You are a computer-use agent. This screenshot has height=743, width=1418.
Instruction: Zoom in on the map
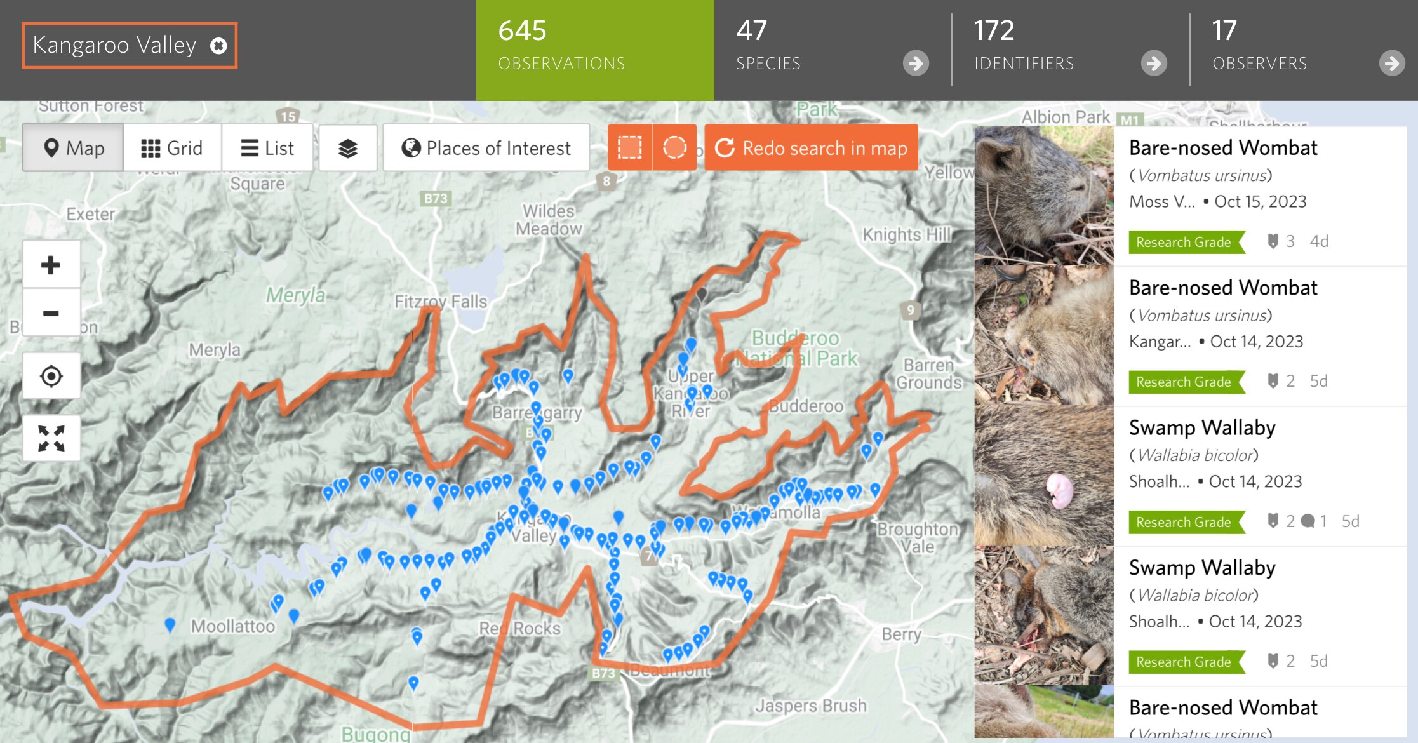(51, 264)
